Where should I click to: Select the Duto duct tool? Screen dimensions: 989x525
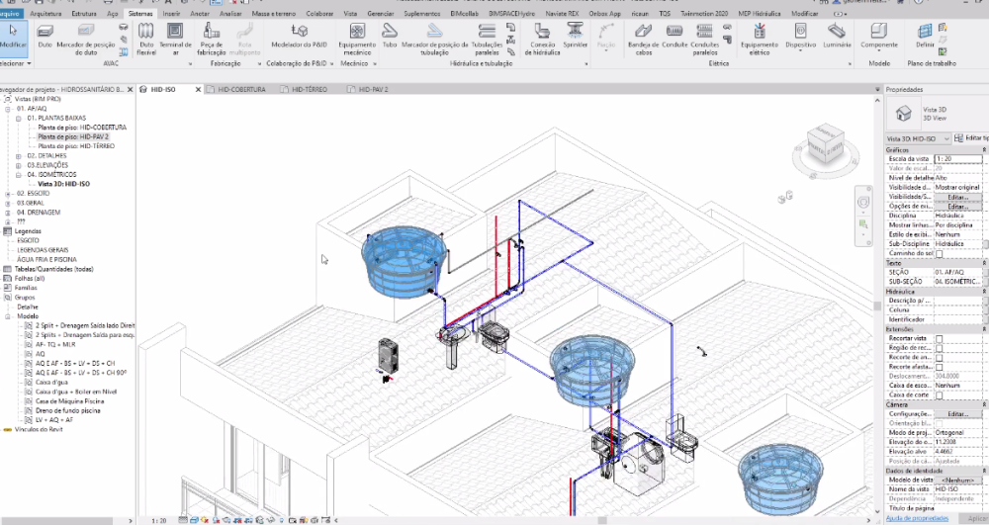click(45, 37)
